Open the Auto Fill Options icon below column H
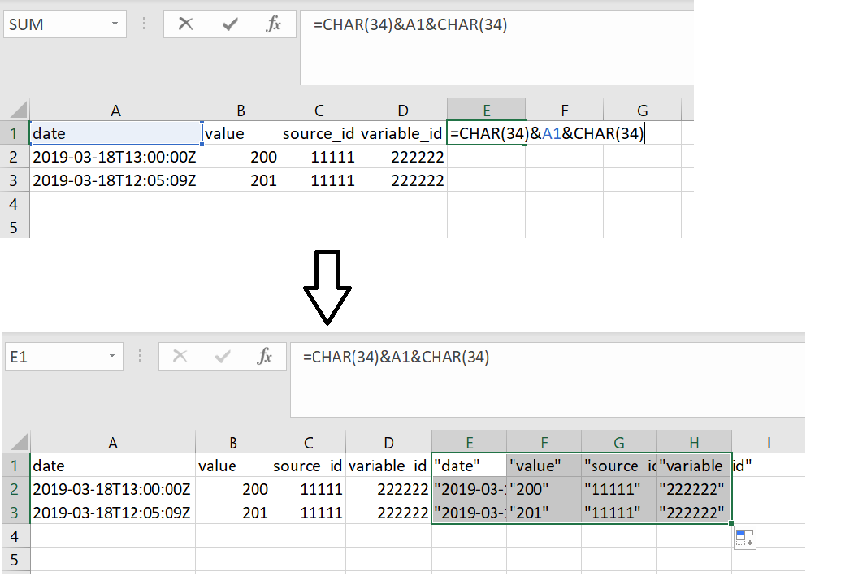 click(x=745, y=538)
